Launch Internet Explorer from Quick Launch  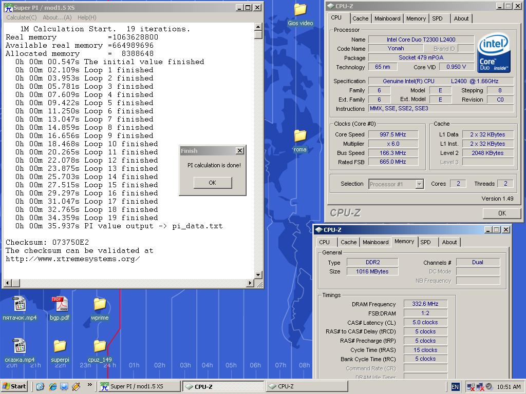(x=53, y=386)
